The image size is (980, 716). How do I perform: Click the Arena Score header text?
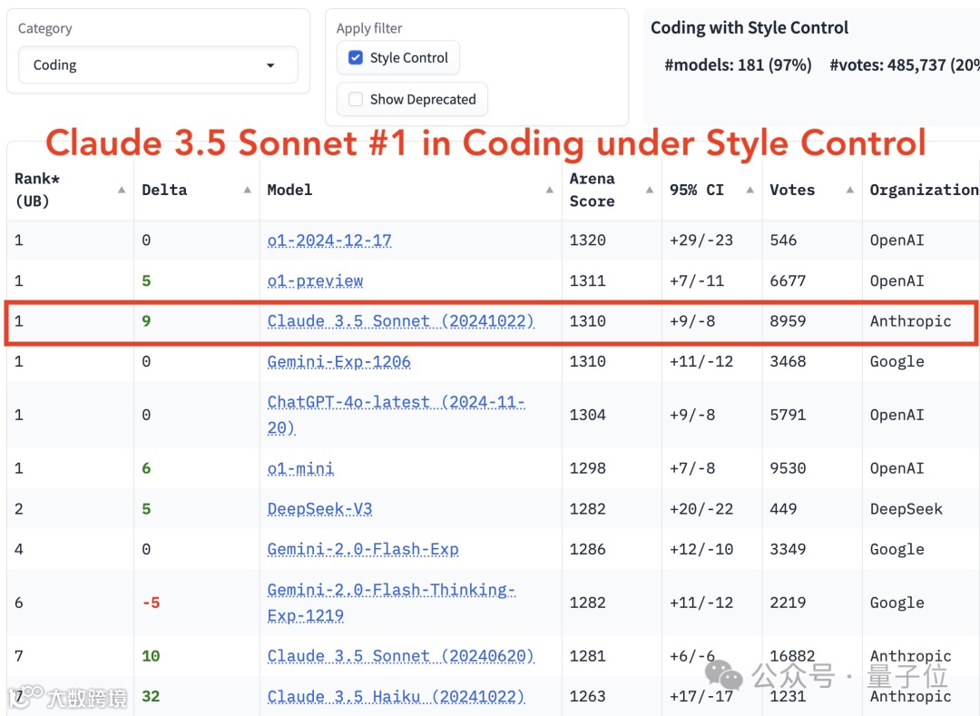coord(592,190)
